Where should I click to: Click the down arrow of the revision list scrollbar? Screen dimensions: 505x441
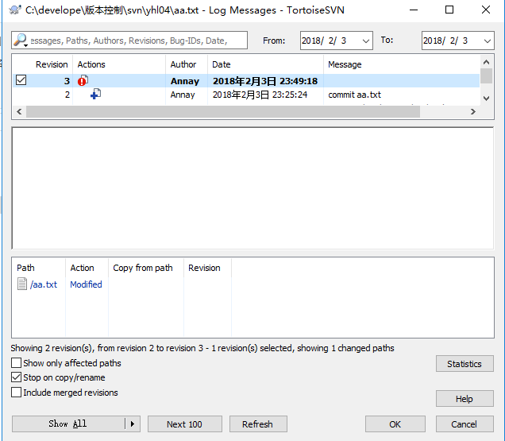(486, 98)
